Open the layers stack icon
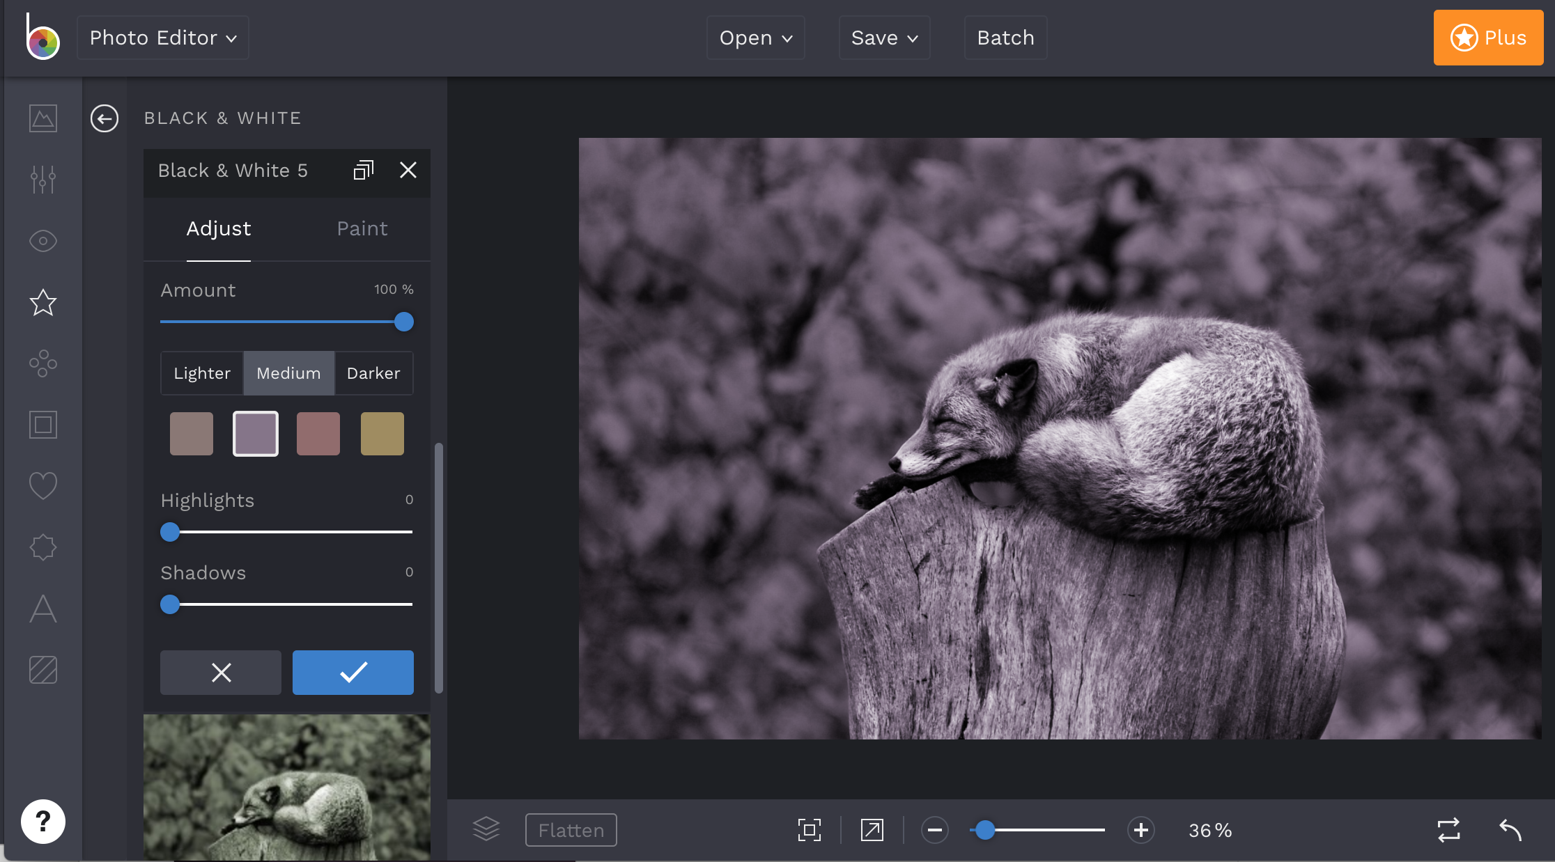This screenshot has height=862, width=1555. tap(486, 829)
